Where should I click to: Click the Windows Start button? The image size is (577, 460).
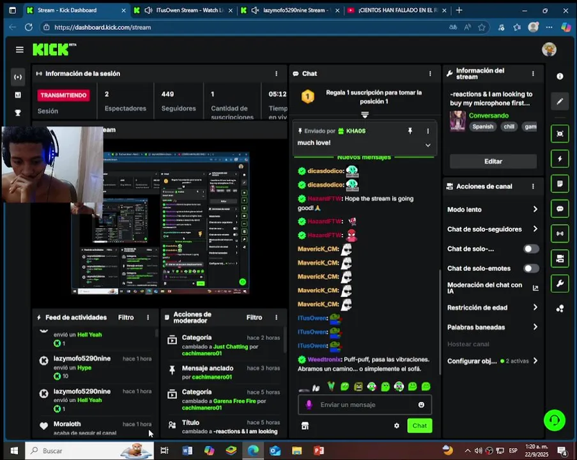point(14,450)
